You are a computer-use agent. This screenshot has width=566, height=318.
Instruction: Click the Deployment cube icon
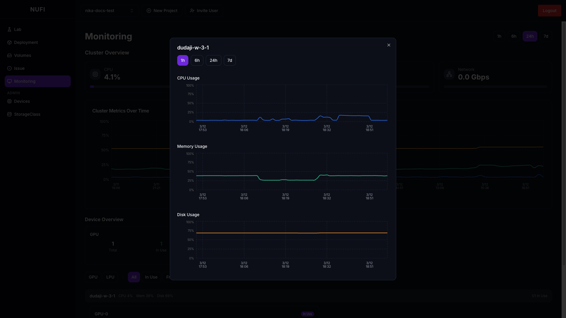9,42
